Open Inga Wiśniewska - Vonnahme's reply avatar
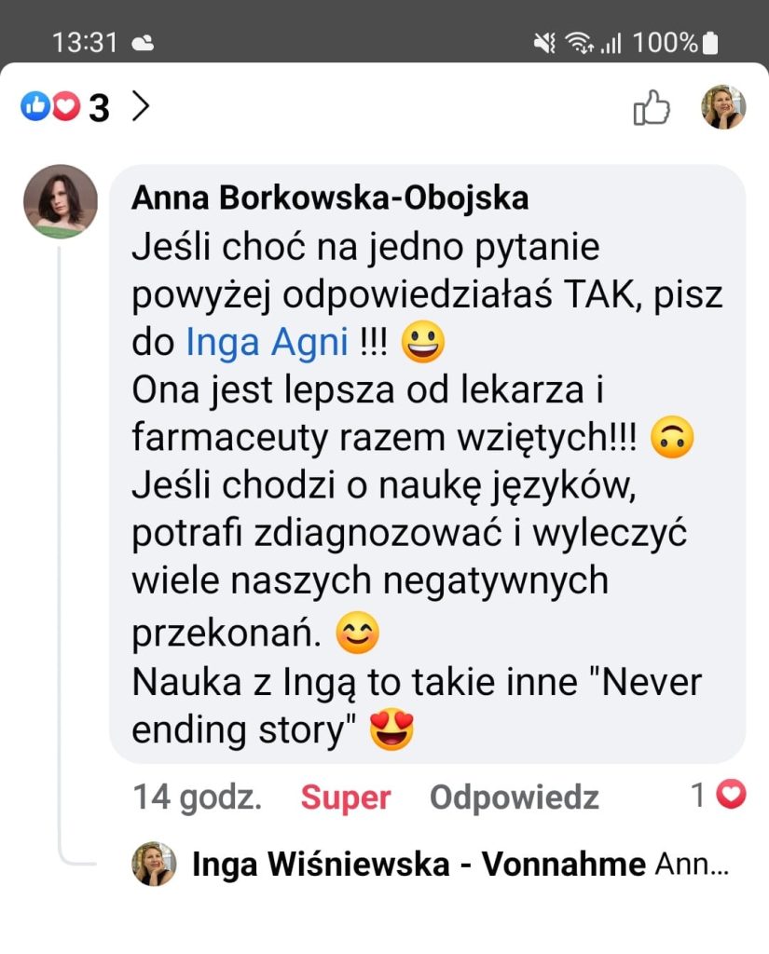Image resolution: width=769 pixels, height=954 pixels. [154, 864]
